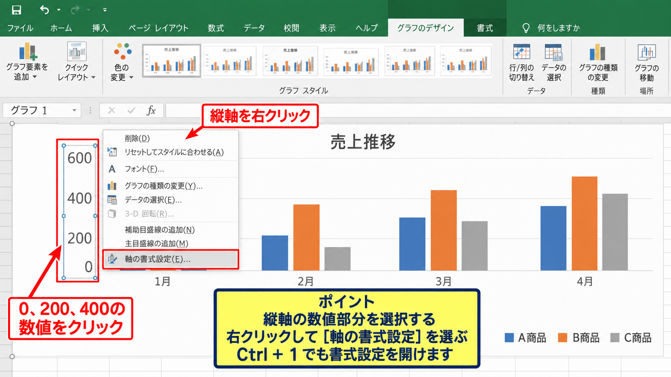Viewport: 671px width, 377px height.
Task: Open the Undo history dropdown arrow
Action: click(x=59, y=10)
